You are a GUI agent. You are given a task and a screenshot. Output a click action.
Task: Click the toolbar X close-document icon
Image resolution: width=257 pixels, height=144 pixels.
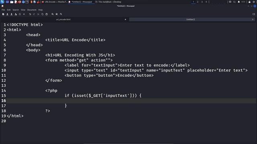coord(24,14)
